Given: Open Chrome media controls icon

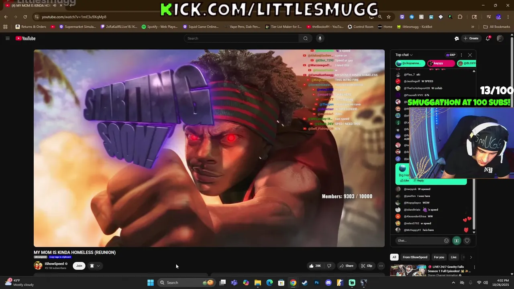Looking at the screenshot, I should [x=489, y=17].
